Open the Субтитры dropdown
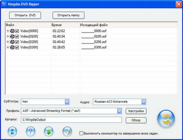The height and width of the screenshot is (140, 183). coord(67,102)
